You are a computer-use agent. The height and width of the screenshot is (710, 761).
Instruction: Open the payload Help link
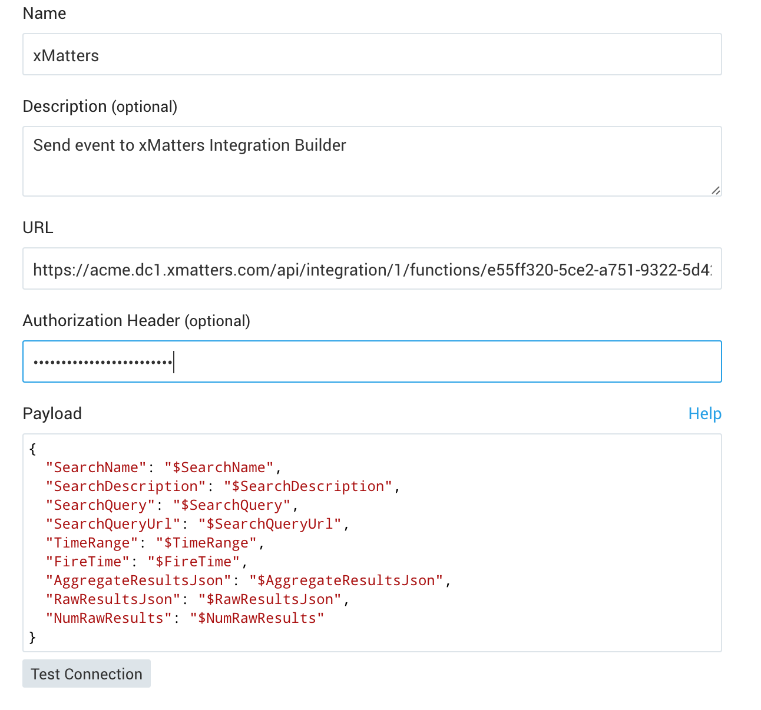704,414
